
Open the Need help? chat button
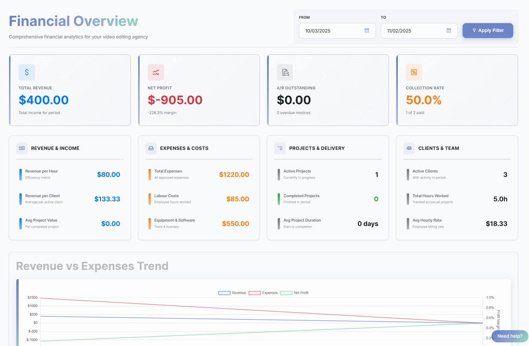pyautogui.click(x=510, y=336)
